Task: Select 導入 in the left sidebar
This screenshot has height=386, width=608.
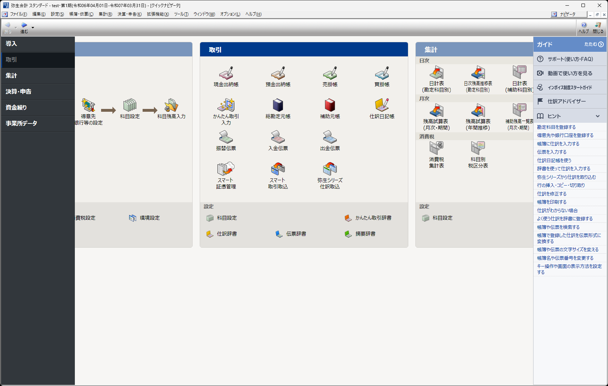Action: coord(38,44)
